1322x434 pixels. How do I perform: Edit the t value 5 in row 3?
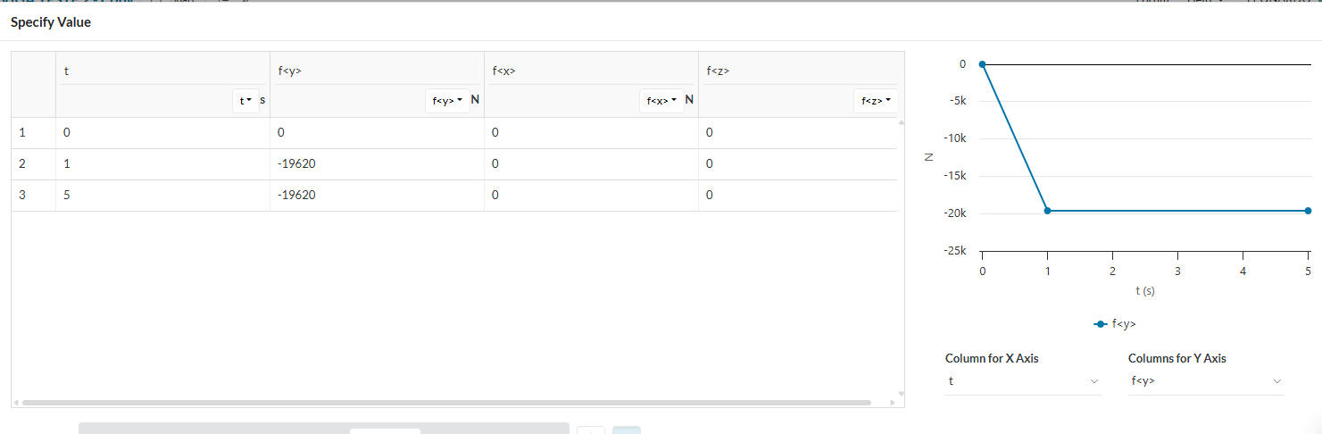pos(162,196)
